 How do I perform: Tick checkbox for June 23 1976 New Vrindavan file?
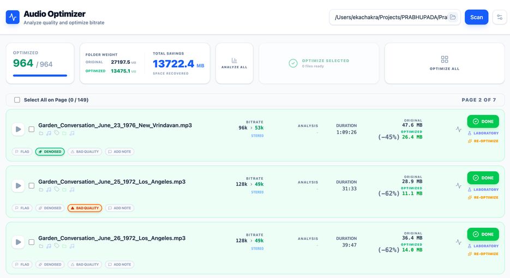(x=32, y=129)
